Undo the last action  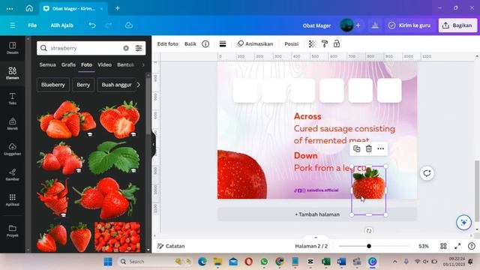click(x=92, y=25)
